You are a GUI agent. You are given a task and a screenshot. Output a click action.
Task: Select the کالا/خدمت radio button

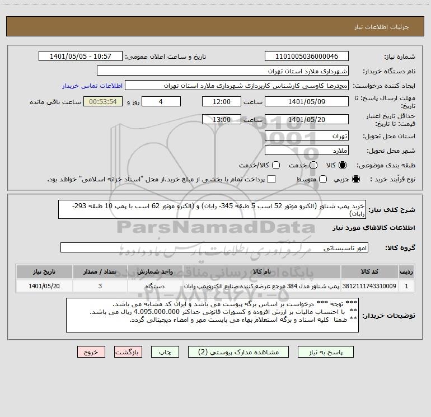(x=276, y=165)
